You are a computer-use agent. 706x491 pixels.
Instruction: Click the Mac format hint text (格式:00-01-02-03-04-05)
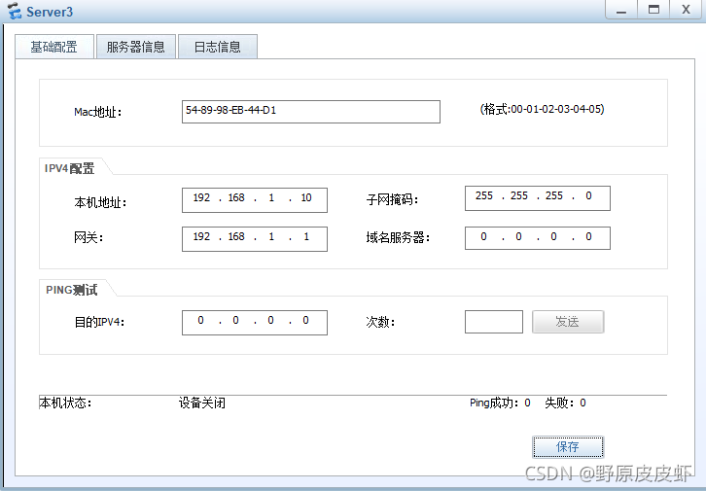[542, 109]
